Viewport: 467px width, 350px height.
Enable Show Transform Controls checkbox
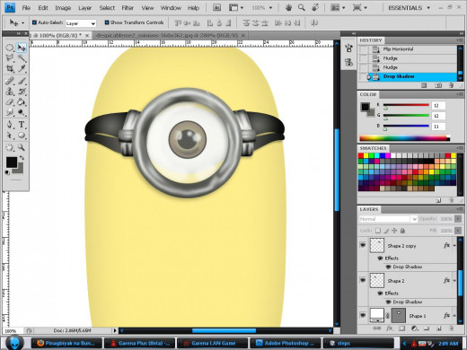click(x=107, y=22)
